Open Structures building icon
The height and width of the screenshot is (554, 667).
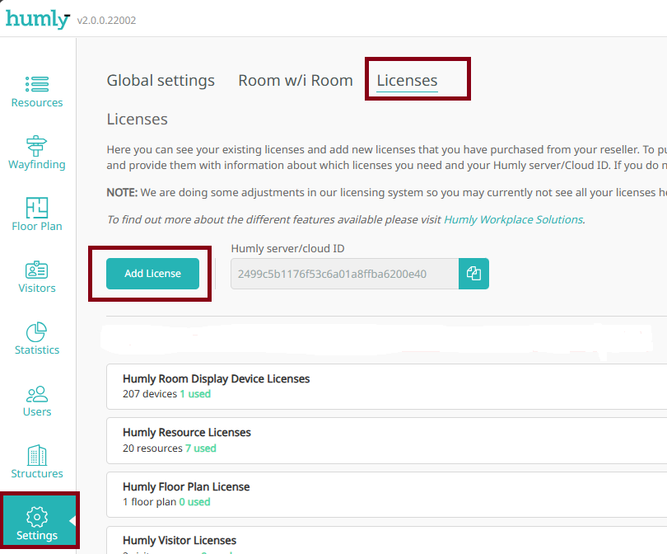coord(37,455)
